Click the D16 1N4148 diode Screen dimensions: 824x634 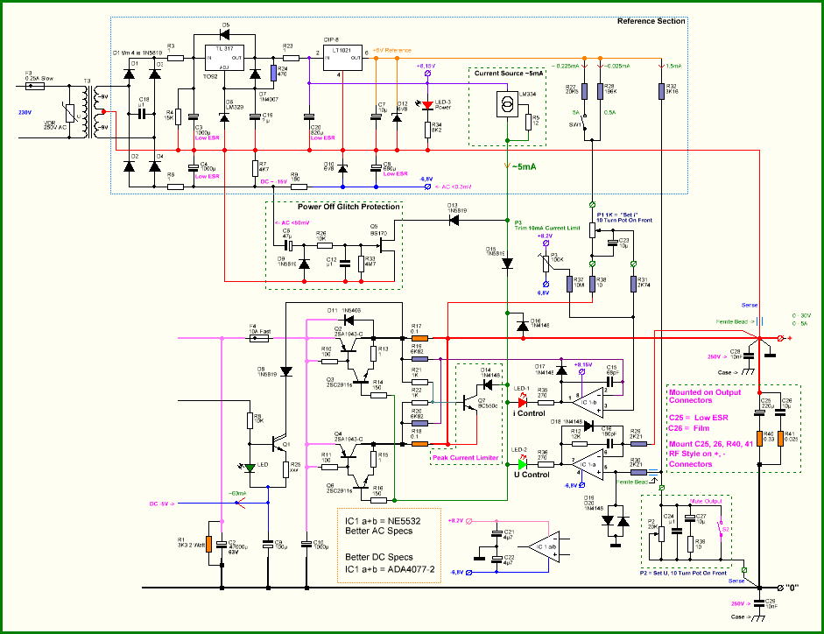[523, 327]
